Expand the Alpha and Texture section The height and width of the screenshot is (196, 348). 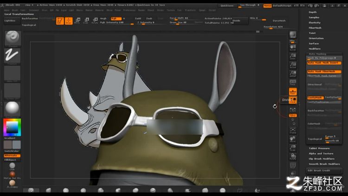coord(321,154)
